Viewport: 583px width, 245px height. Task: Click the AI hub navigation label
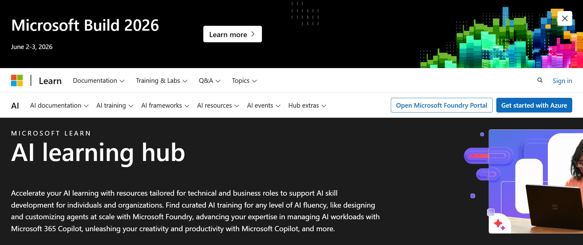15,105
